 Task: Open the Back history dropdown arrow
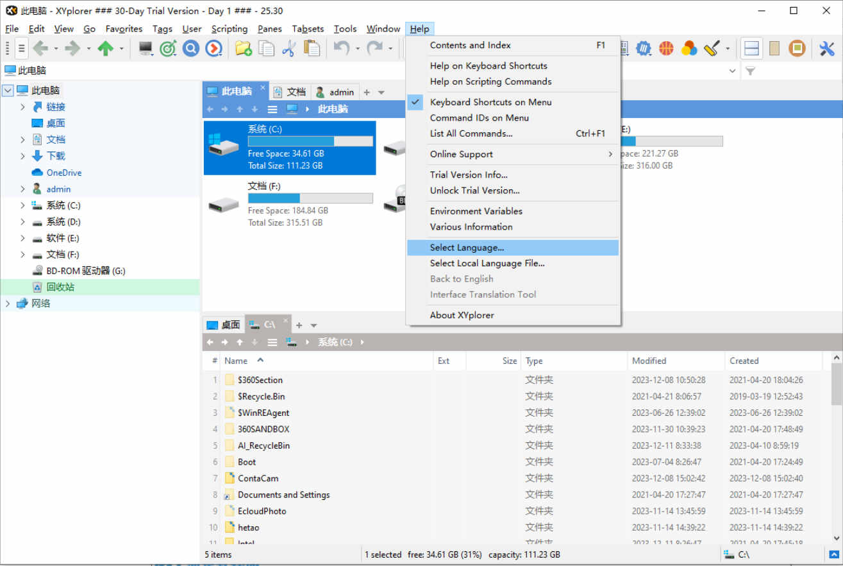tap(56, 49)
